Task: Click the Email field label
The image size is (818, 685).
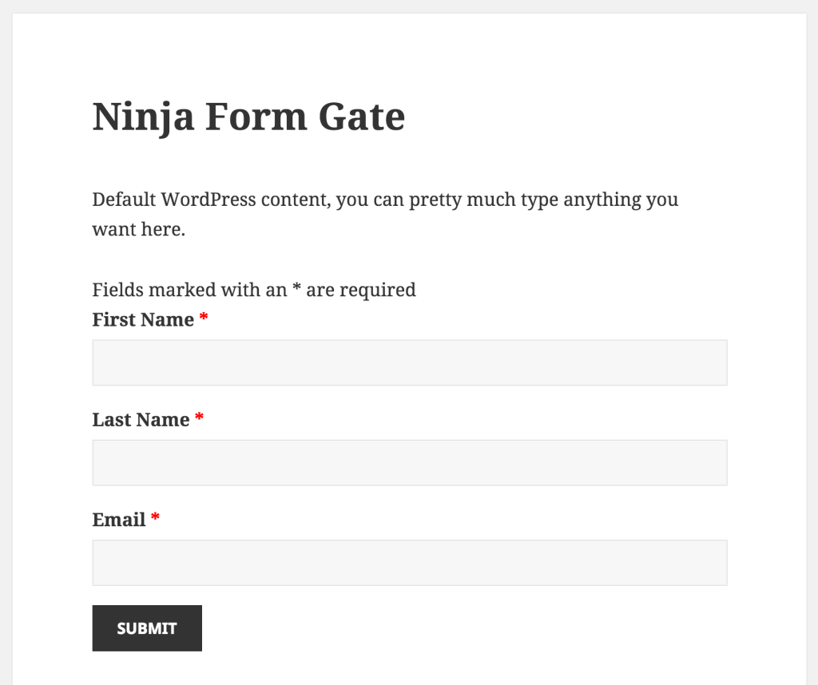Action: coord(118,519)
